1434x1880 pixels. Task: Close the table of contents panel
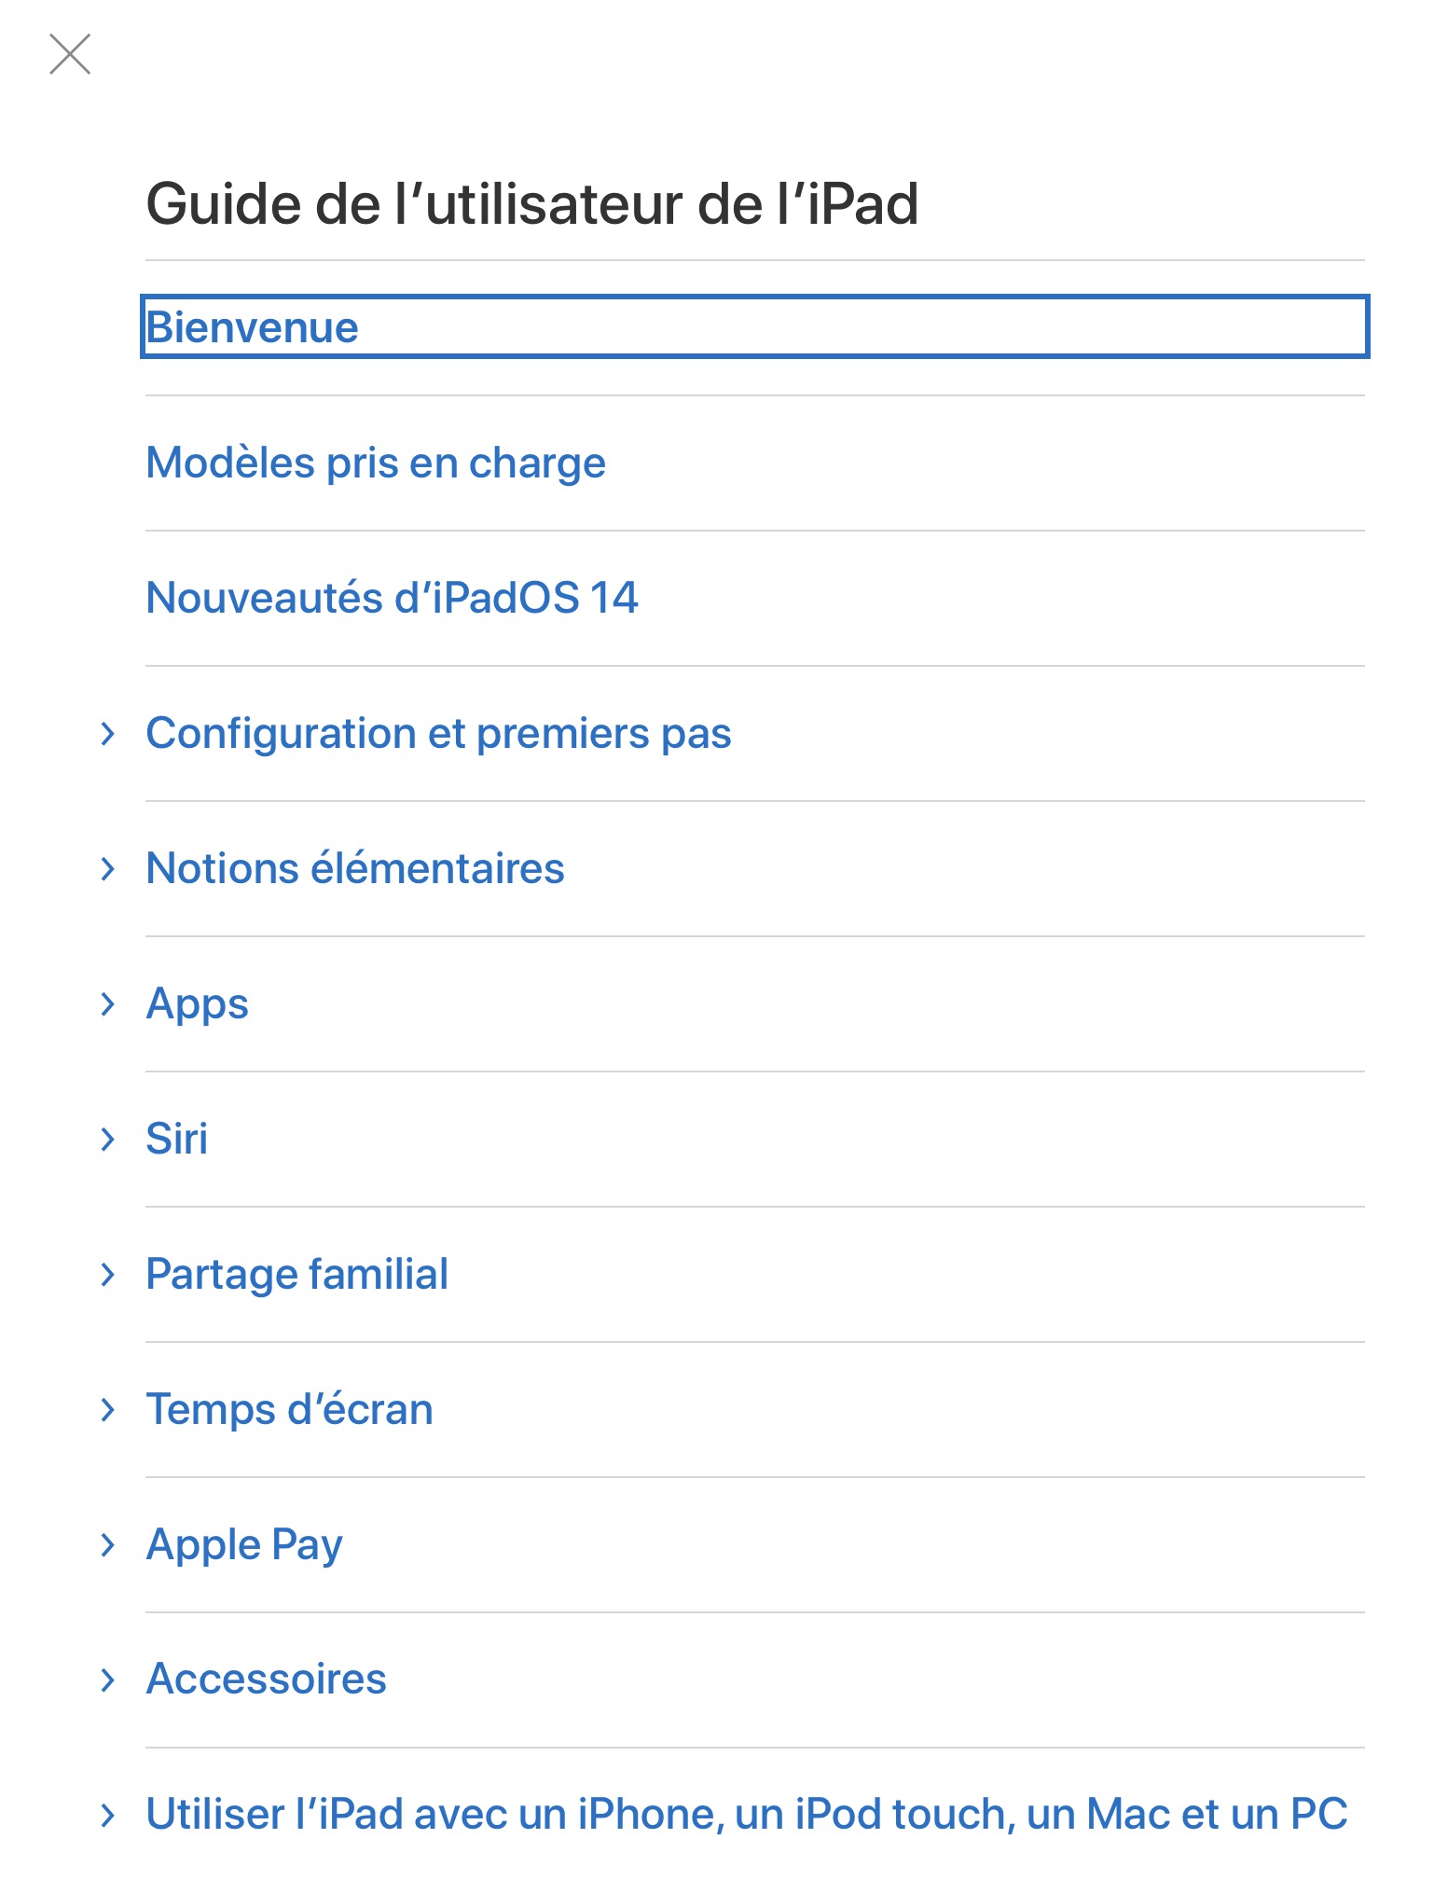coord(70,54)
